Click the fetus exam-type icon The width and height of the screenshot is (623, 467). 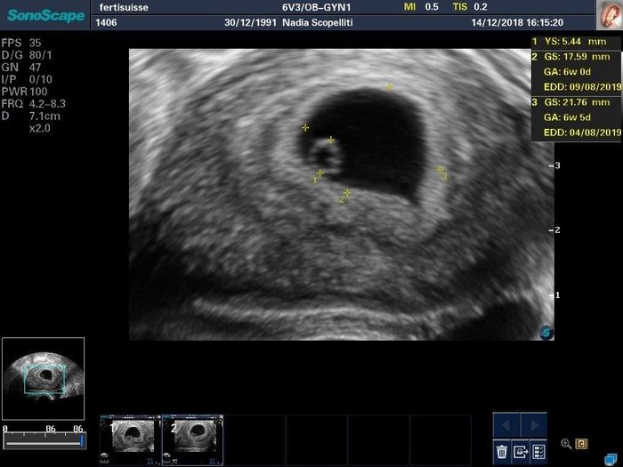click(x=608, y=15)
